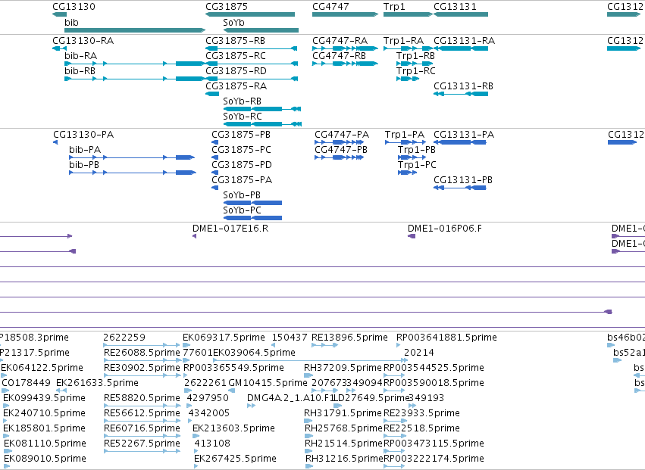
Task: Open EST EK261633.5prime
Action: coord(97,383)
